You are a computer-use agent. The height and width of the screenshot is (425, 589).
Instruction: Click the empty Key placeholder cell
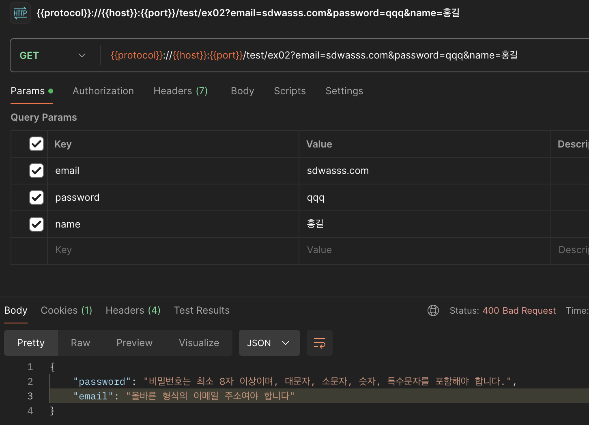[173, 251]
